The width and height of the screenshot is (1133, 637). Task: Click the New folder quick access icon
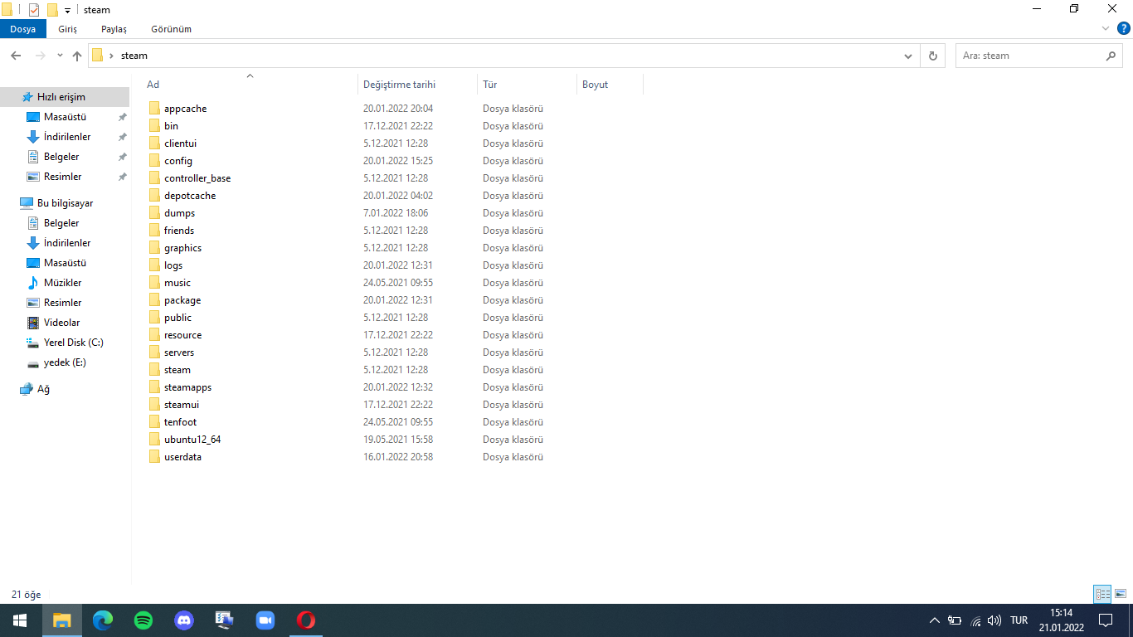pos(52,10)
